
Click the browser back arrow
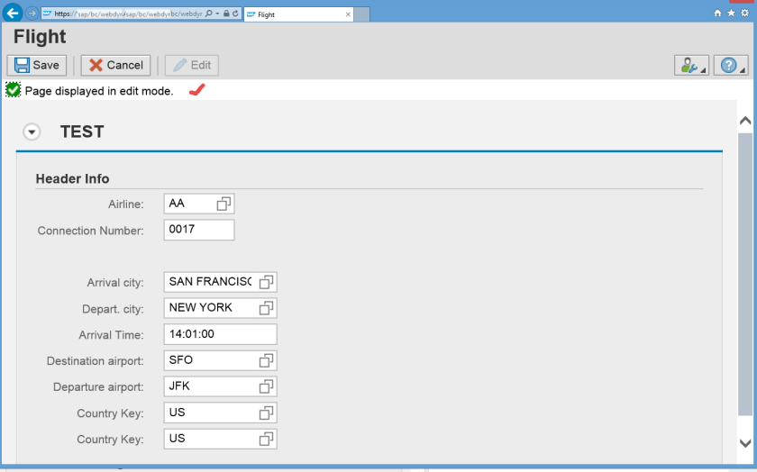13,13
